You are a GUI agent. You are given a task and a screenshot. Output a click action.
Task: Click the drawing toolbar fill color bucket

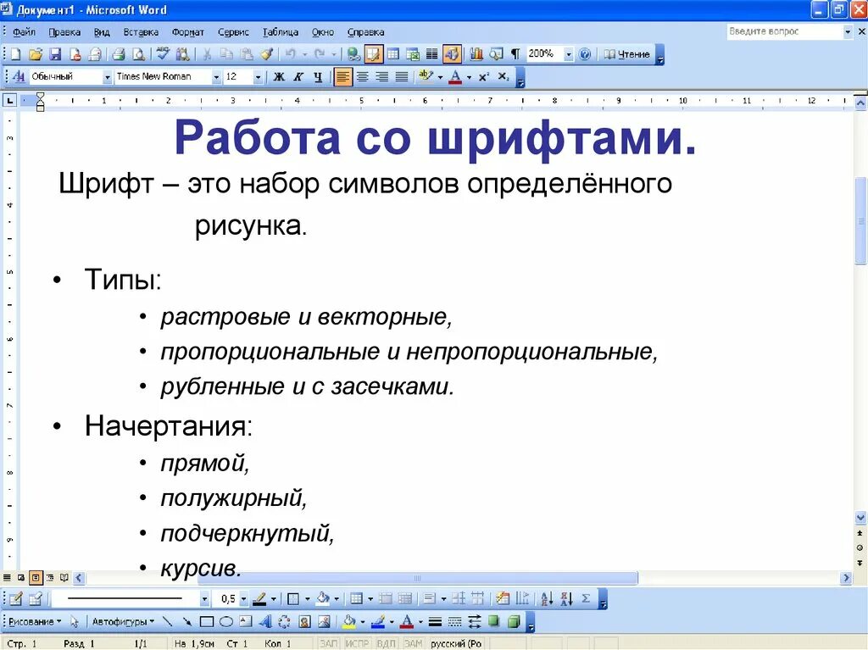[348, 622]
